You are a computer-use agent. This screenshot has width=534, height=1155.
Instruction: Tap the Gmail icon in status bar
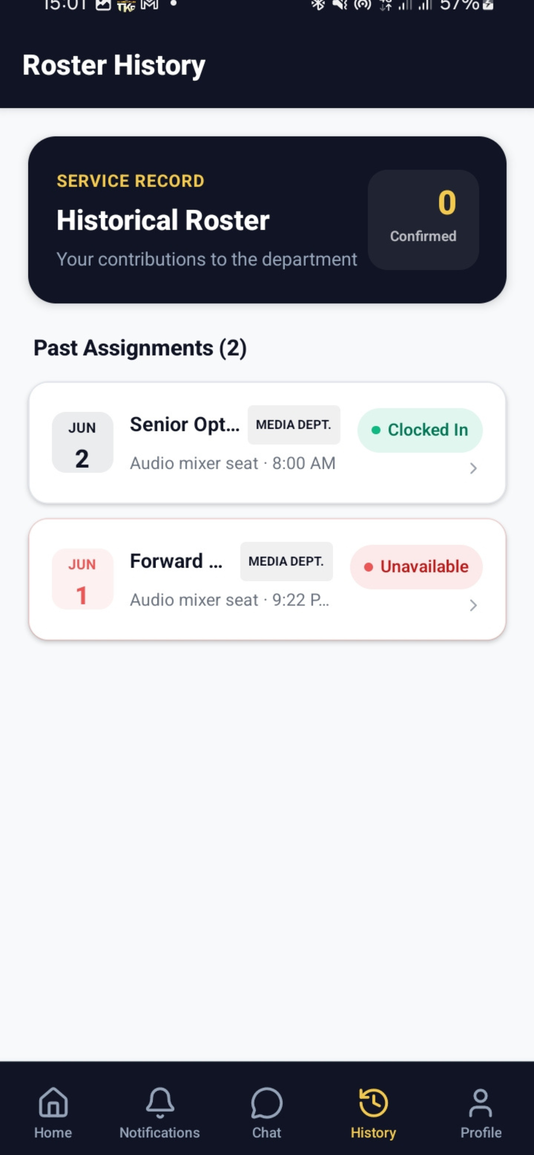[150, 4]
